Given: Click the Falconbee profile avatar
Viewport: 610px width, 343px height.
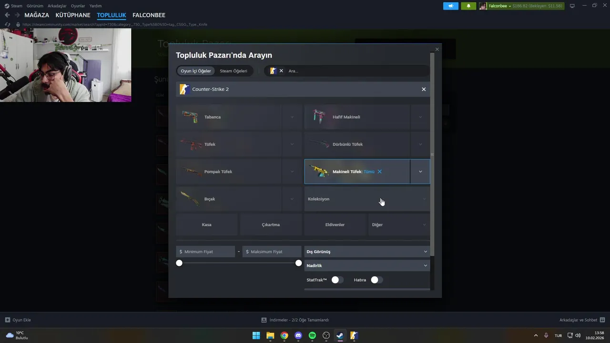Looking at the screenshot, I should coord(483,6).
